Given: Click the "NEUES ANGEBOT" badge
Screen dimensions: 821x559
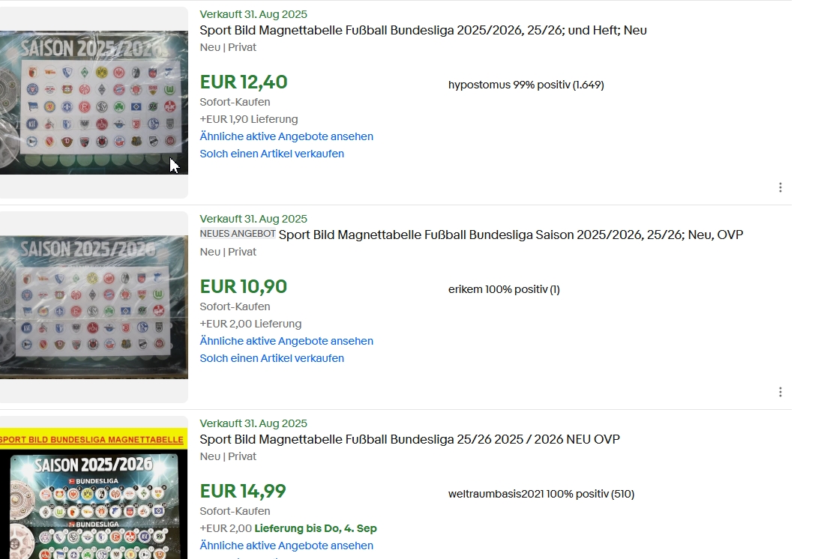Looking at the screenshot, I should click(x=238, y=235).
